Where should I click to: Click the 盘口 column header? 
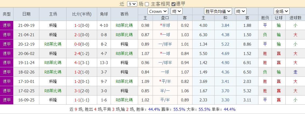(165, 18)
